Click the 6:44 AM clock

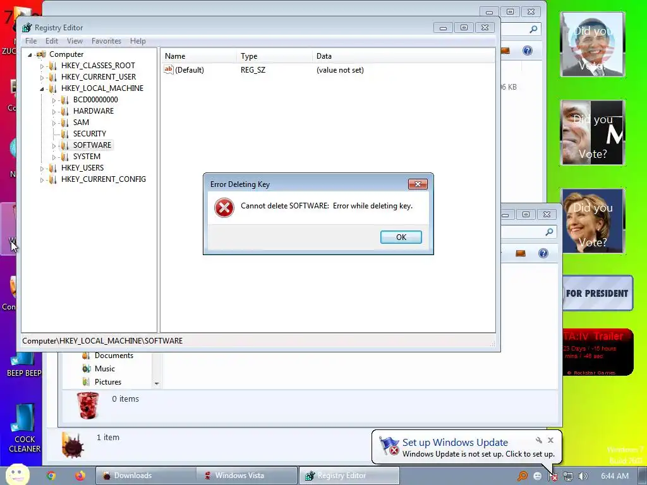(x=614, y=476)
